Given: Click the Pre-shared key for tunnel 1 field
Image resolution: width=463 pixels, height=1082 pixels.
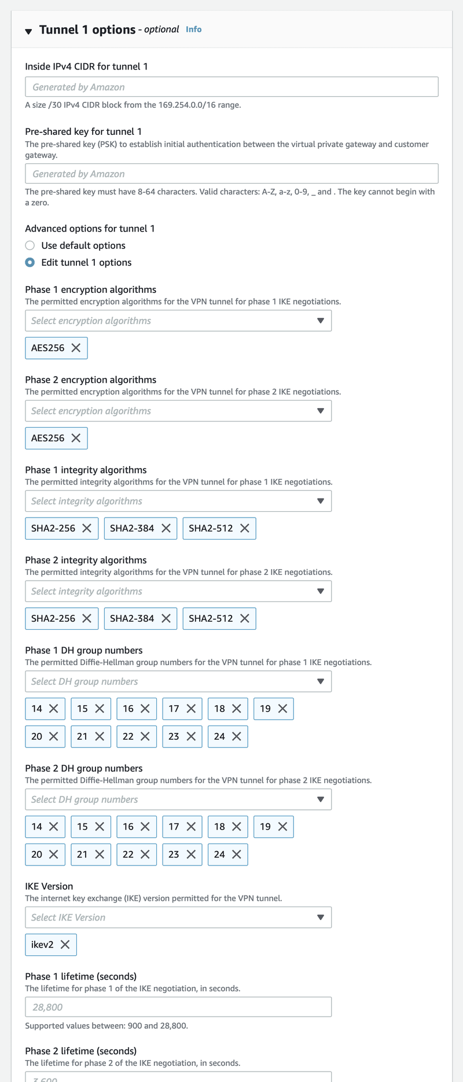Looking at the screenshot, I should (x=231, y=174).
